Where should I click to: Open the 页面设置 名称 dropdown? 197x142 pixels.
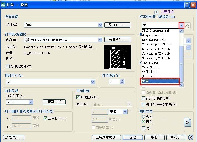click(x=100, y=25)
